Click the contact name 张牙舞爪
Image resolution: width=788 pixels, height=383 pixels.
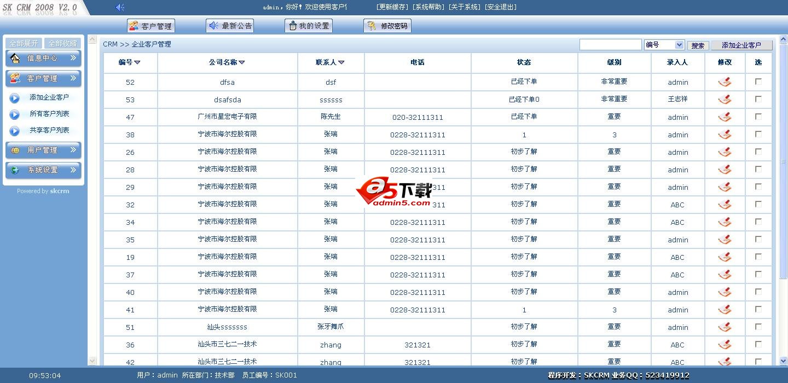(331, 327)
